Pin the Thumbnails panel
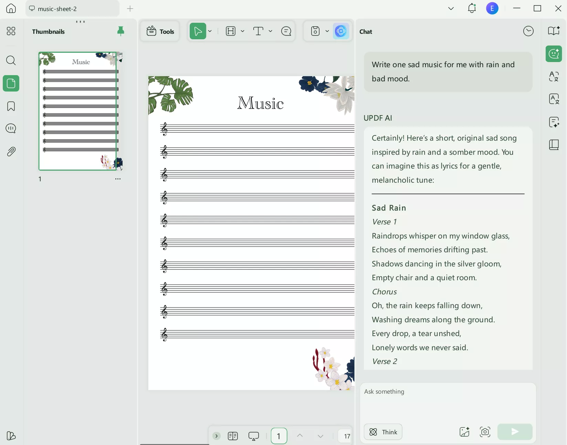 click(x=121, y=31)
